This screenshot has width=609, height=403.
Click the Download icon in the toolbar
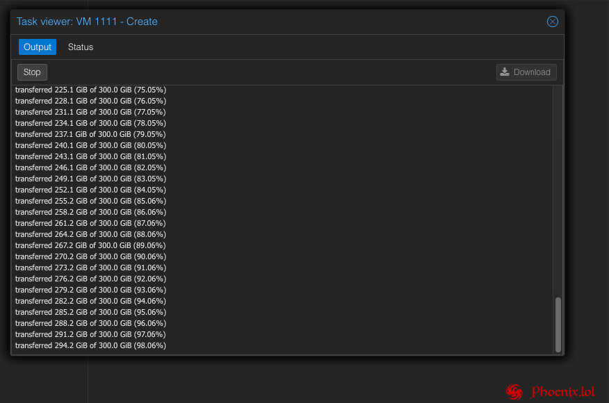(x=503, y=72)
